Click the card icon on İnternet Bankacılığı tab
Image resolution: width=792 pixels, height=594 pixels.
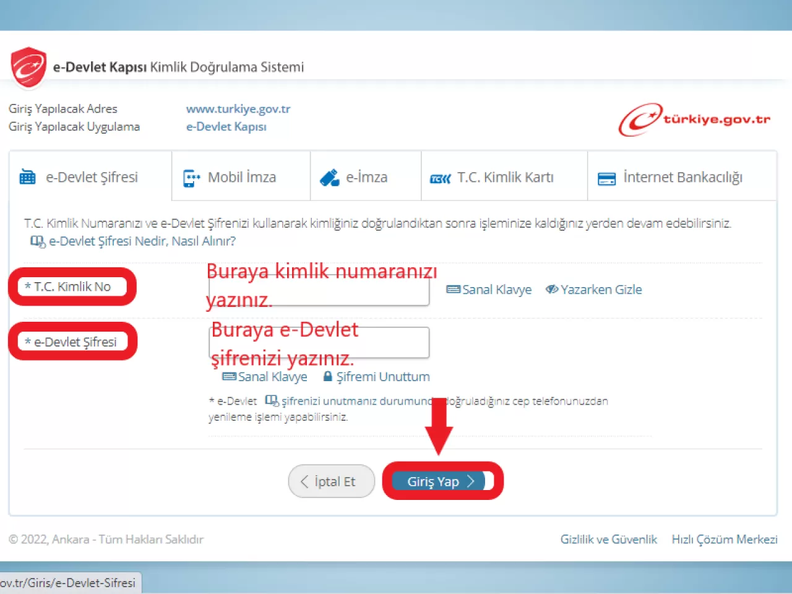(606, 178)
